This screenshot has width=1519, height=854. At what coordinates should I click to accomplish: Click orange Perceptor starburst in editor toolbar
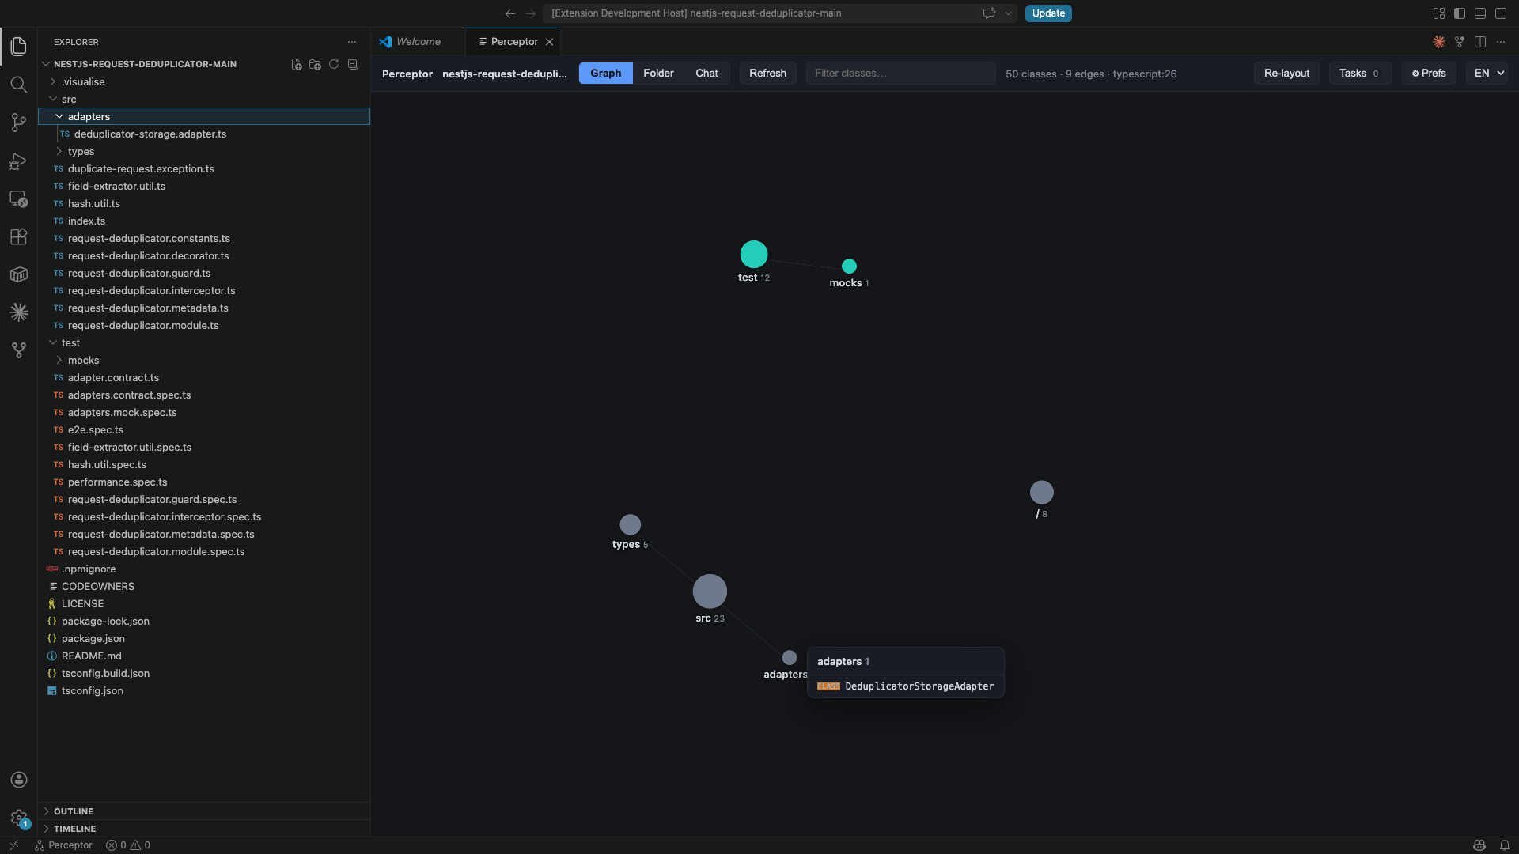coord(1439,42)
